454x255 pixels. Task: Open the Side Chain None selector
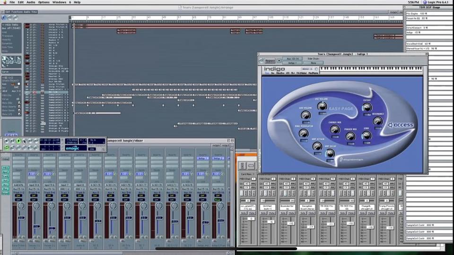point(313,62)
